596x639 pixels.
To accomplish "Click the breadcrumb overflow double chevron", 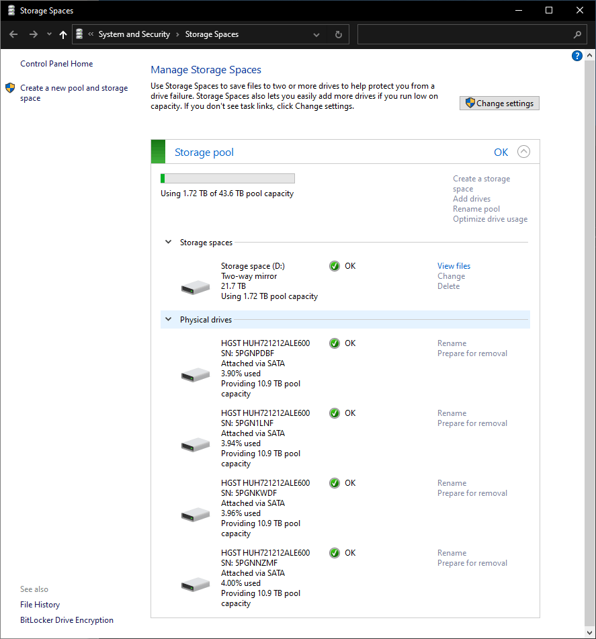I will click(x=91, y=34).
